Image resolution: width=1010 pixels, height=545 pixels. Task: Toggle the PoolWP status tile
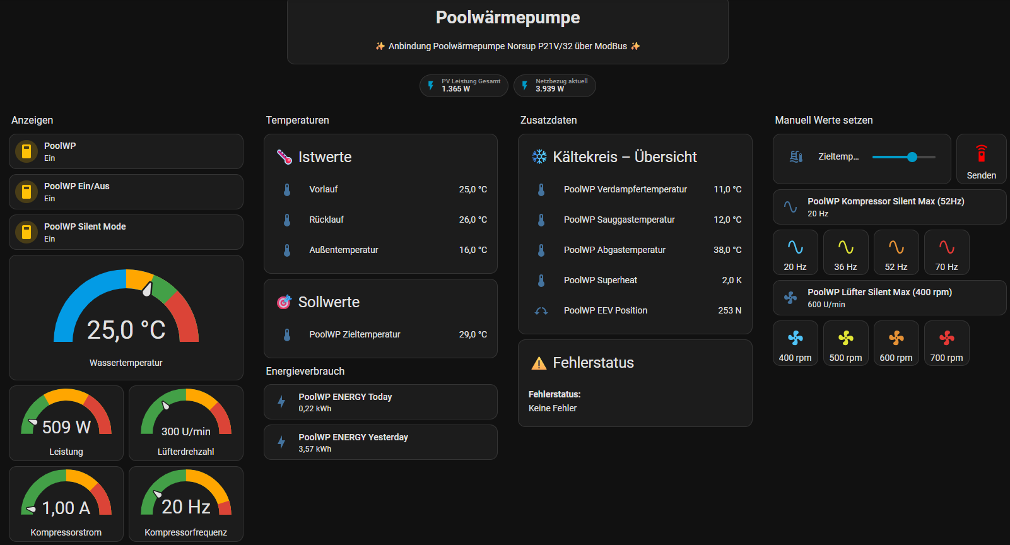click(126, 151)
